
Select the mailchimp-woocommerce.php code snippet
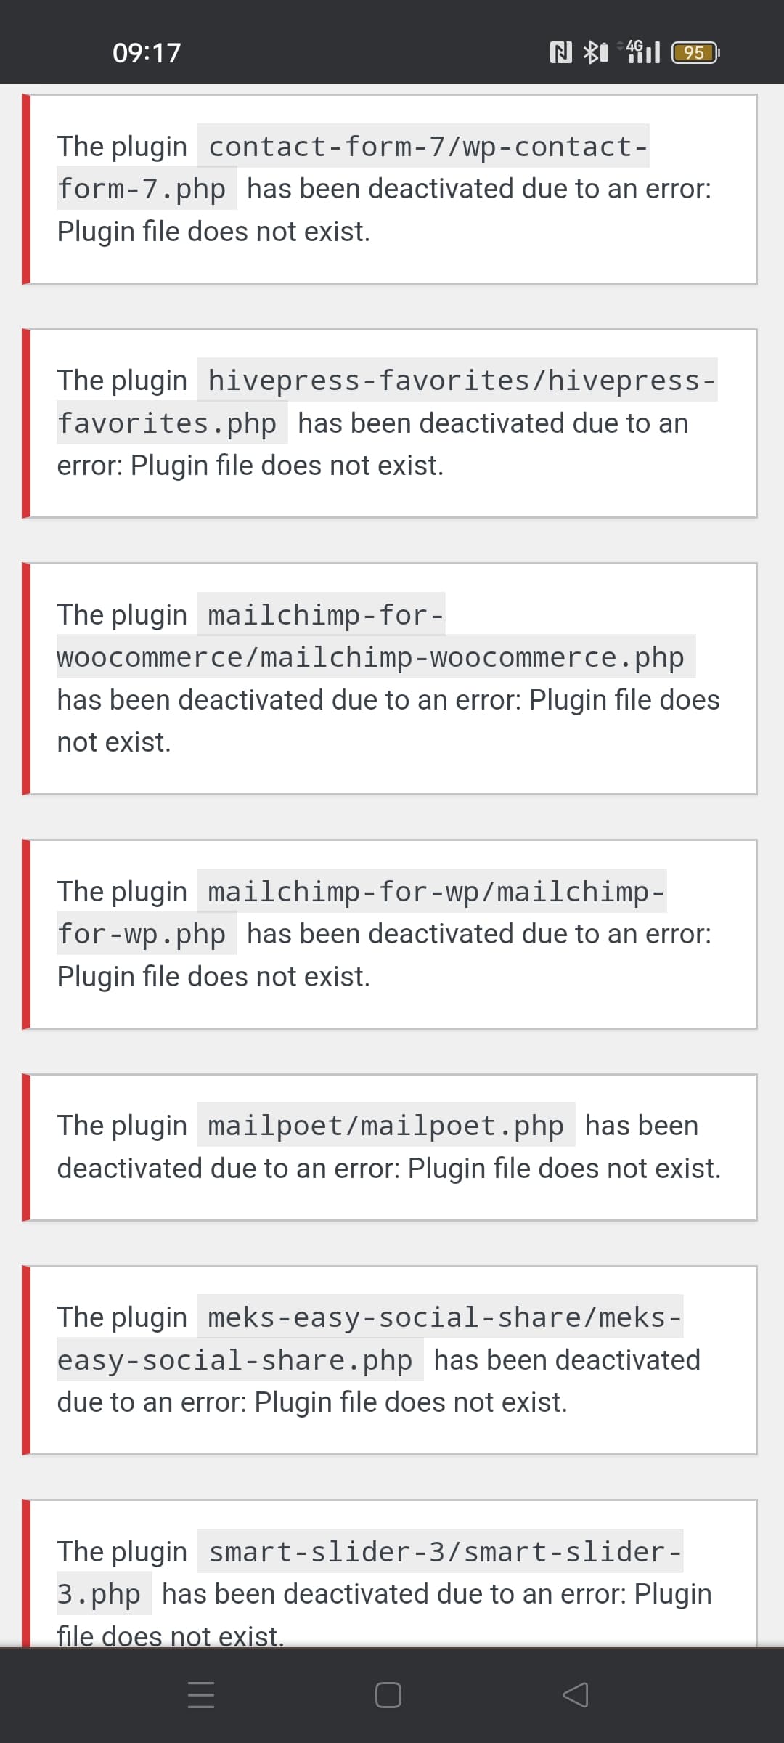pyautogui.click(x=375, y=657)
